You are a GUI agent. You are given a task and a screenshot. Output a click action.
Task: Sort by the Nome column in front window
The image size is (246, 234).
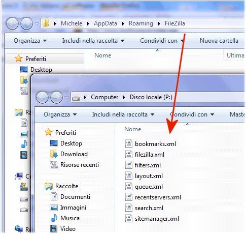pyautogui.click(x=133, y=129)
